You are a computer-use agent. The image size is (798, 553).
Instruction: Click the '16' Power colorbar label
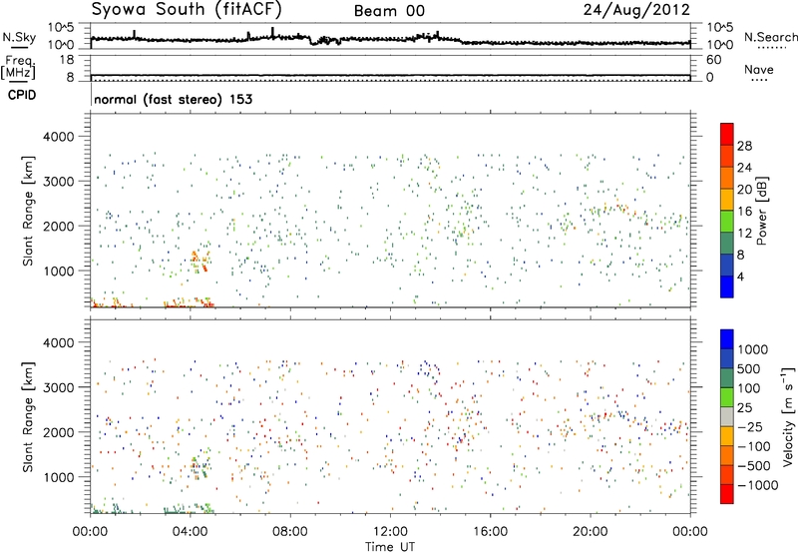(x=744, y=212)
